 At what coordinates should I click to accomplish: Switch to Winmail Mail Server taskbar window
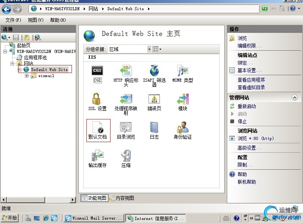point(94,218)
